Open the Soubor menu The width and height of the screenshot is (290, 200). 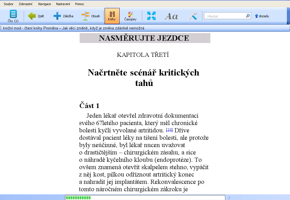[9, 4]
